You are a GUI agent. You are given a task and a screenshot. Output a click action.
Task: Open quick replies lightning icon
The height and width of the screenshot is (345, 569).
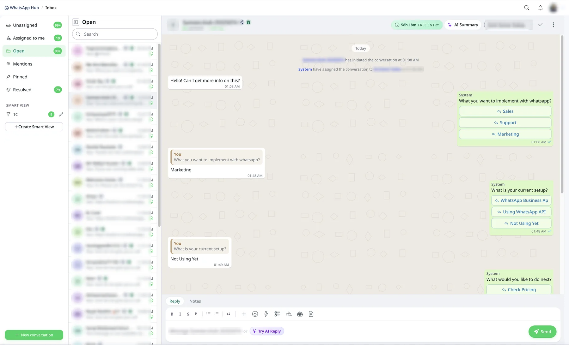[266, 314]
